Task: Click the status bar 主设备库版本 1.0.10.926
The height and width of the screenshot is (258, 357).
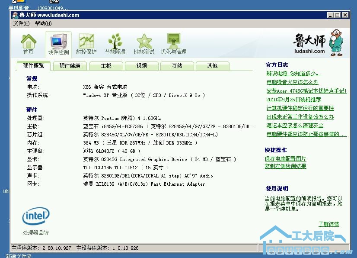Action: 107,248
